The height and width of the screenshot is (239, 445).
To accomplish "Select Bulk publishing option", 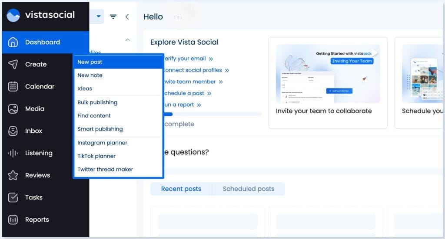I will [x=118, y=102].
